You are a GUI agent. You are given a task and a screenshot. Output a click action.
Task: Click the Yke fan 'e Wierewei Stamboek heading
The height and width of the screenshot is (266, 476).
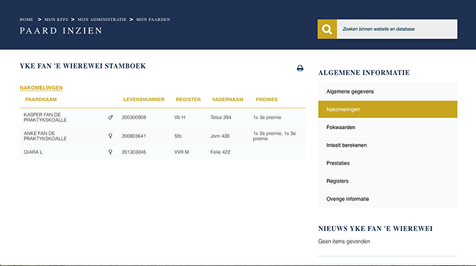tap(83, 66)
